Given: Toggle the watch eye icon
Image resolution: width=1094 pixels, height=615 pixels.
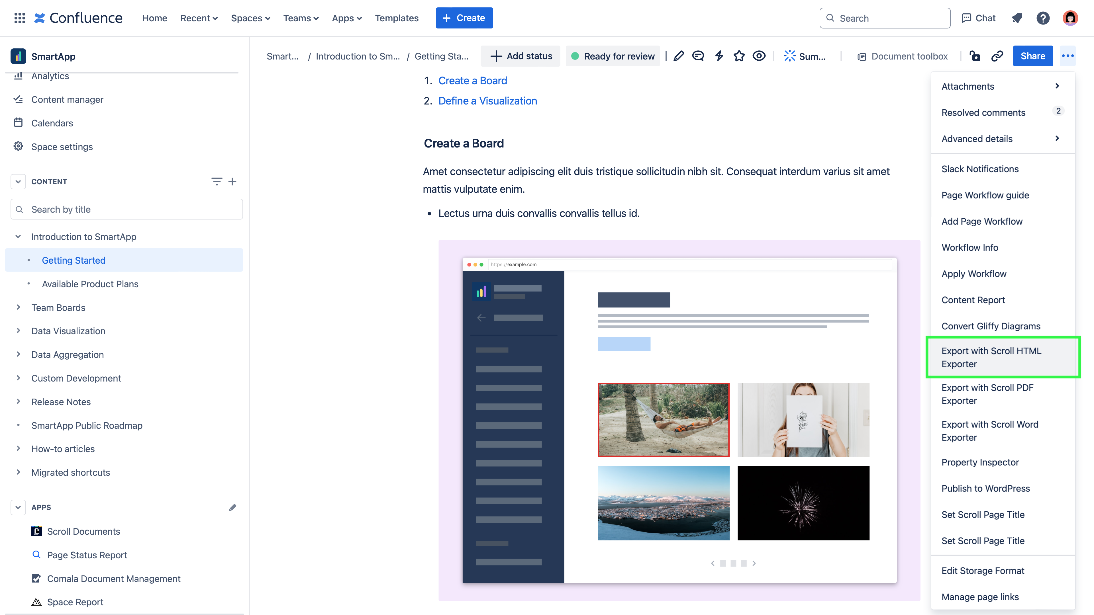Looking at the screenshot, I should pyautogui.click(x=759, y=56).
